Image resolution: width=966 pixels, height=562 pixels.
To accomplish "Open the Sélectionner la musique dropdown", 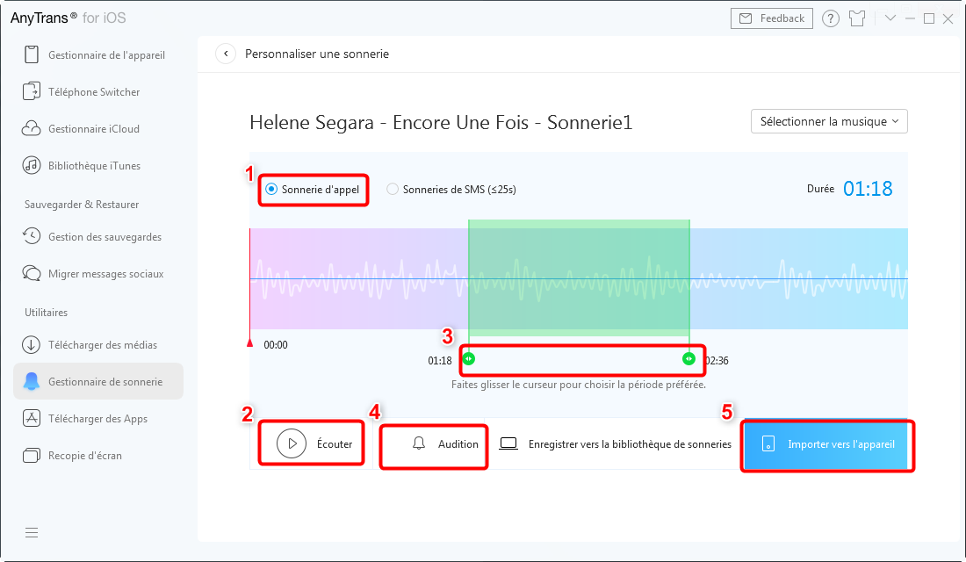I will [829, 121].
